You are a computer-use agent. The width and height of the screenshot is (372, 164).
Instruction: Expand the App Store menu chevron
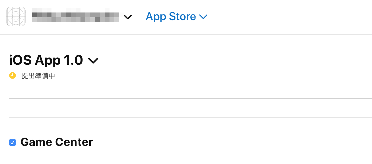204,17
